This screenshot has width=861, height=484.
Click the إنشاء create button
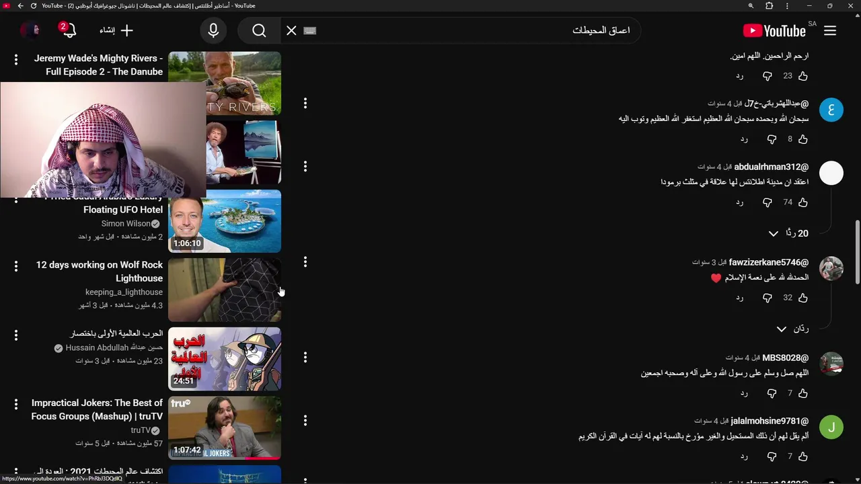point(117,31)
